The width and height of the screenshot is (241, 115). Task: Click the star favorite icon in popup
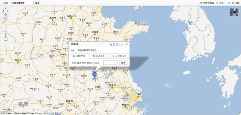(111, 44)
